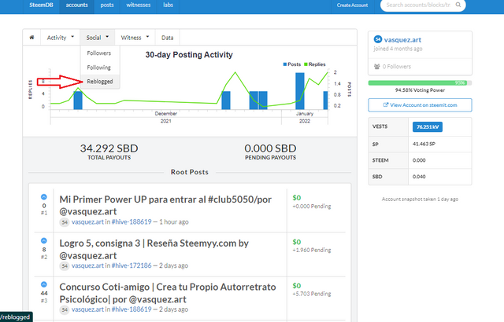This screenshot has height=322, width=504.
Task: Open Logro 5, consigna 3 post title
Action: (x=154, y=249)
